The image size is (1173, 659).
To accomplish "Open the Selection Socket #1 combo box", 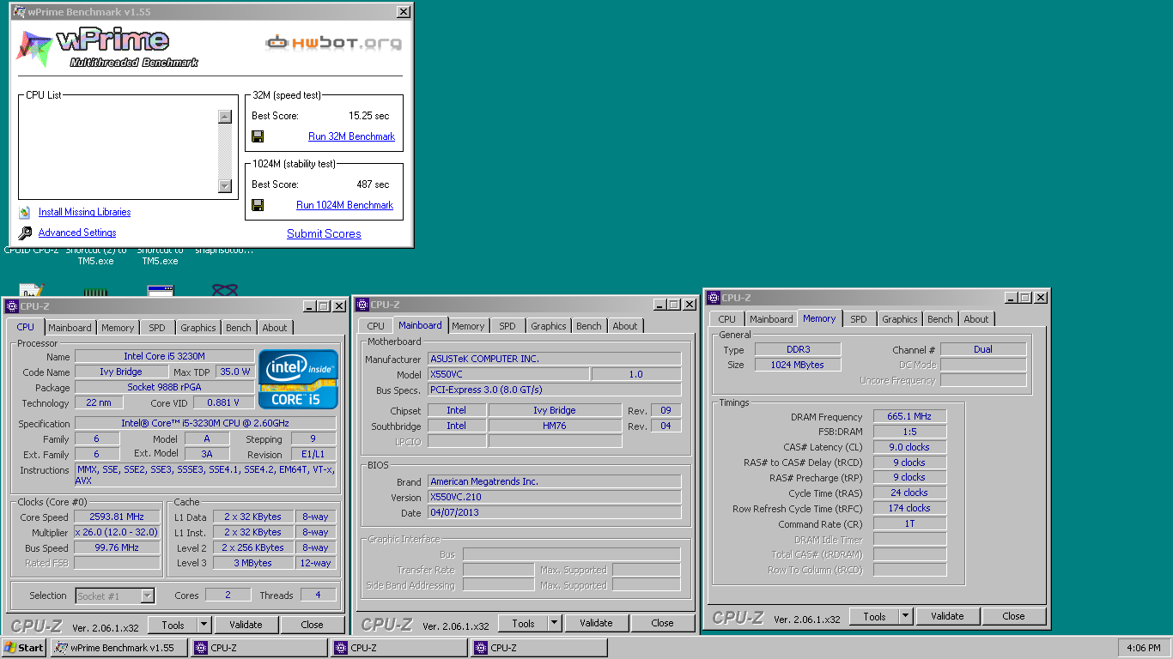I will tap(115, 596).
